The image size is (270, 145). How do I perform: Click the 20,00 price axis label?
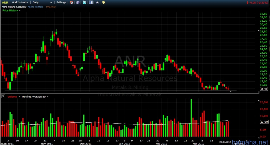click(x=263, y=71)
